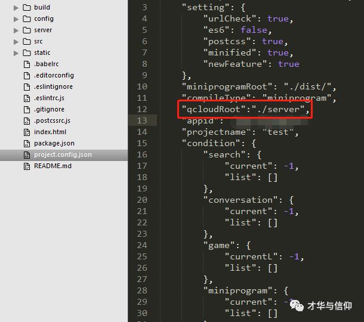This screenshot has height=322, width=364.
Task: Click the server folder icon
Action: tap(27, 30)
